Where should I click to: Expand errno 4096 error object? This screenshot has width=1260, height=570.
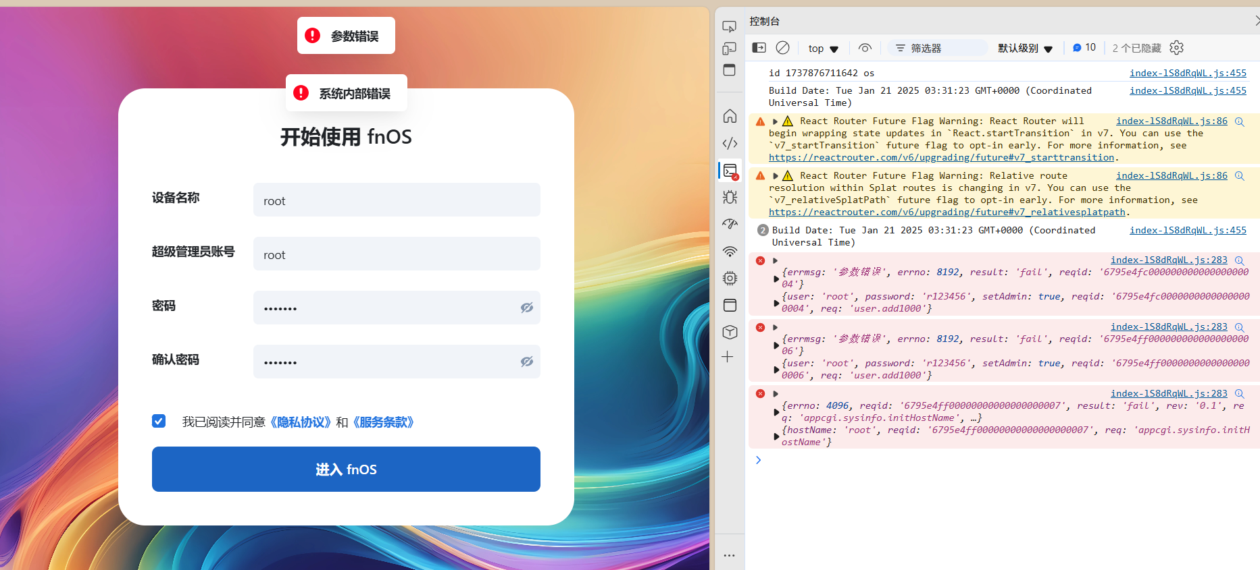point(776,412)
